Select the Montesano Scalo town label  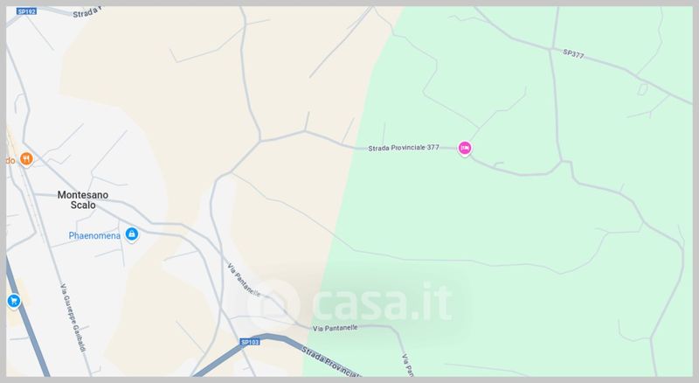[x=83, y=199]
